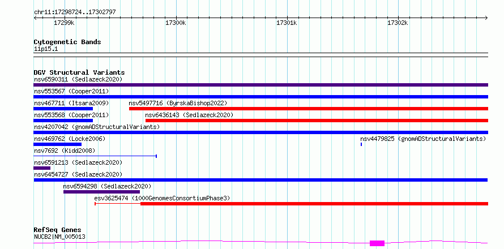Click the nsv6590311 (Sedlazeck2020) variant label
This screenshot has width=504, height=249.
(78, 79)
